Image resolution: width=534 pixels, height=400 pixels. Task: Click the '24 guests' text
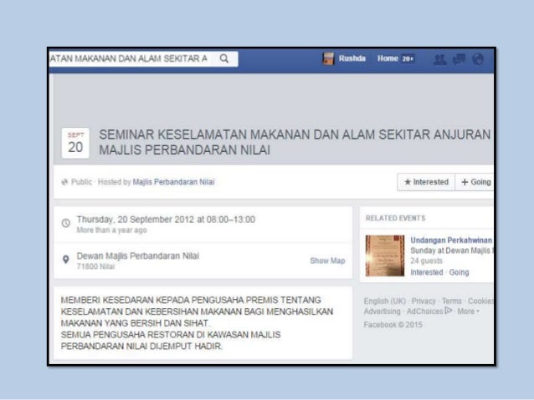pyautogui.click(x=426, y=261)
